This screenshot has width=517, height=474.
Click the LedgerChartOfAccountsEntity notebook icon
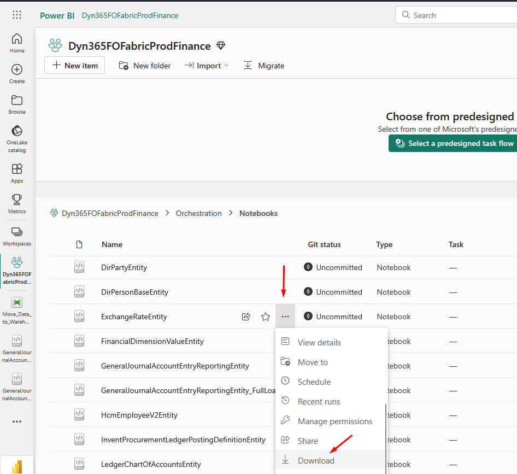[79, 464]
